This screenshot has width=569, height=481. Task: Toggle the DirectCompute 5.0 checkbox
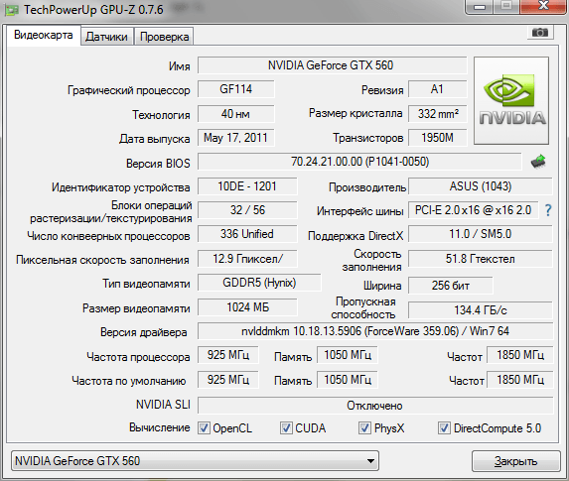(x=444, y=428)
